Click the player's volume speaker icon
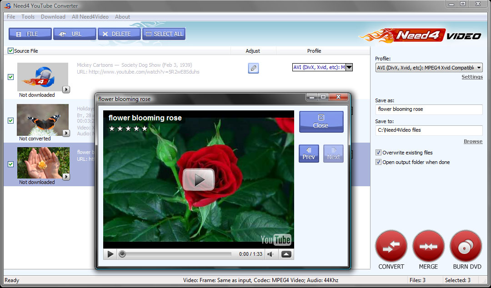The height and width of the screenshot is (288, 491). (x=271, y=254)
